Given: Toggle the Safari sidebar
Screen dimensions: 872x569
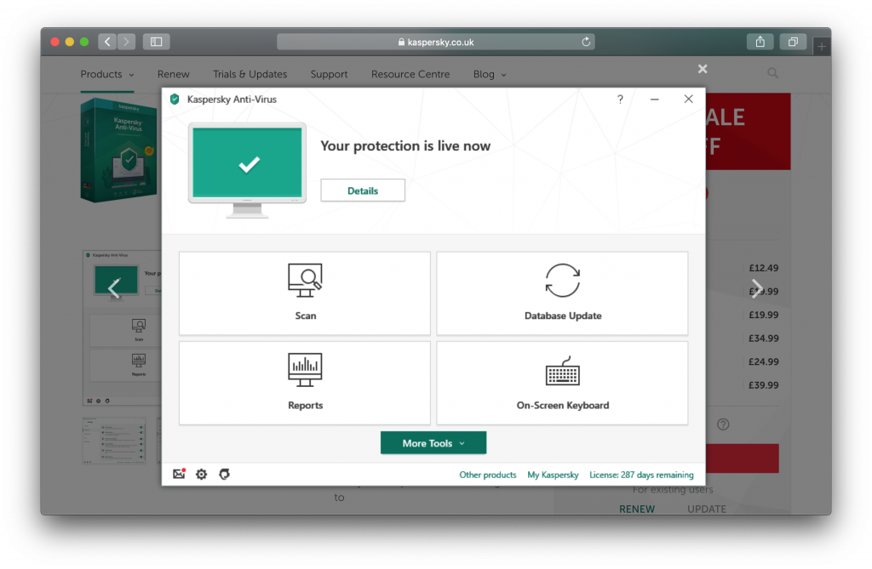Looking at the screenshot, I should click(x=157, y=42).
